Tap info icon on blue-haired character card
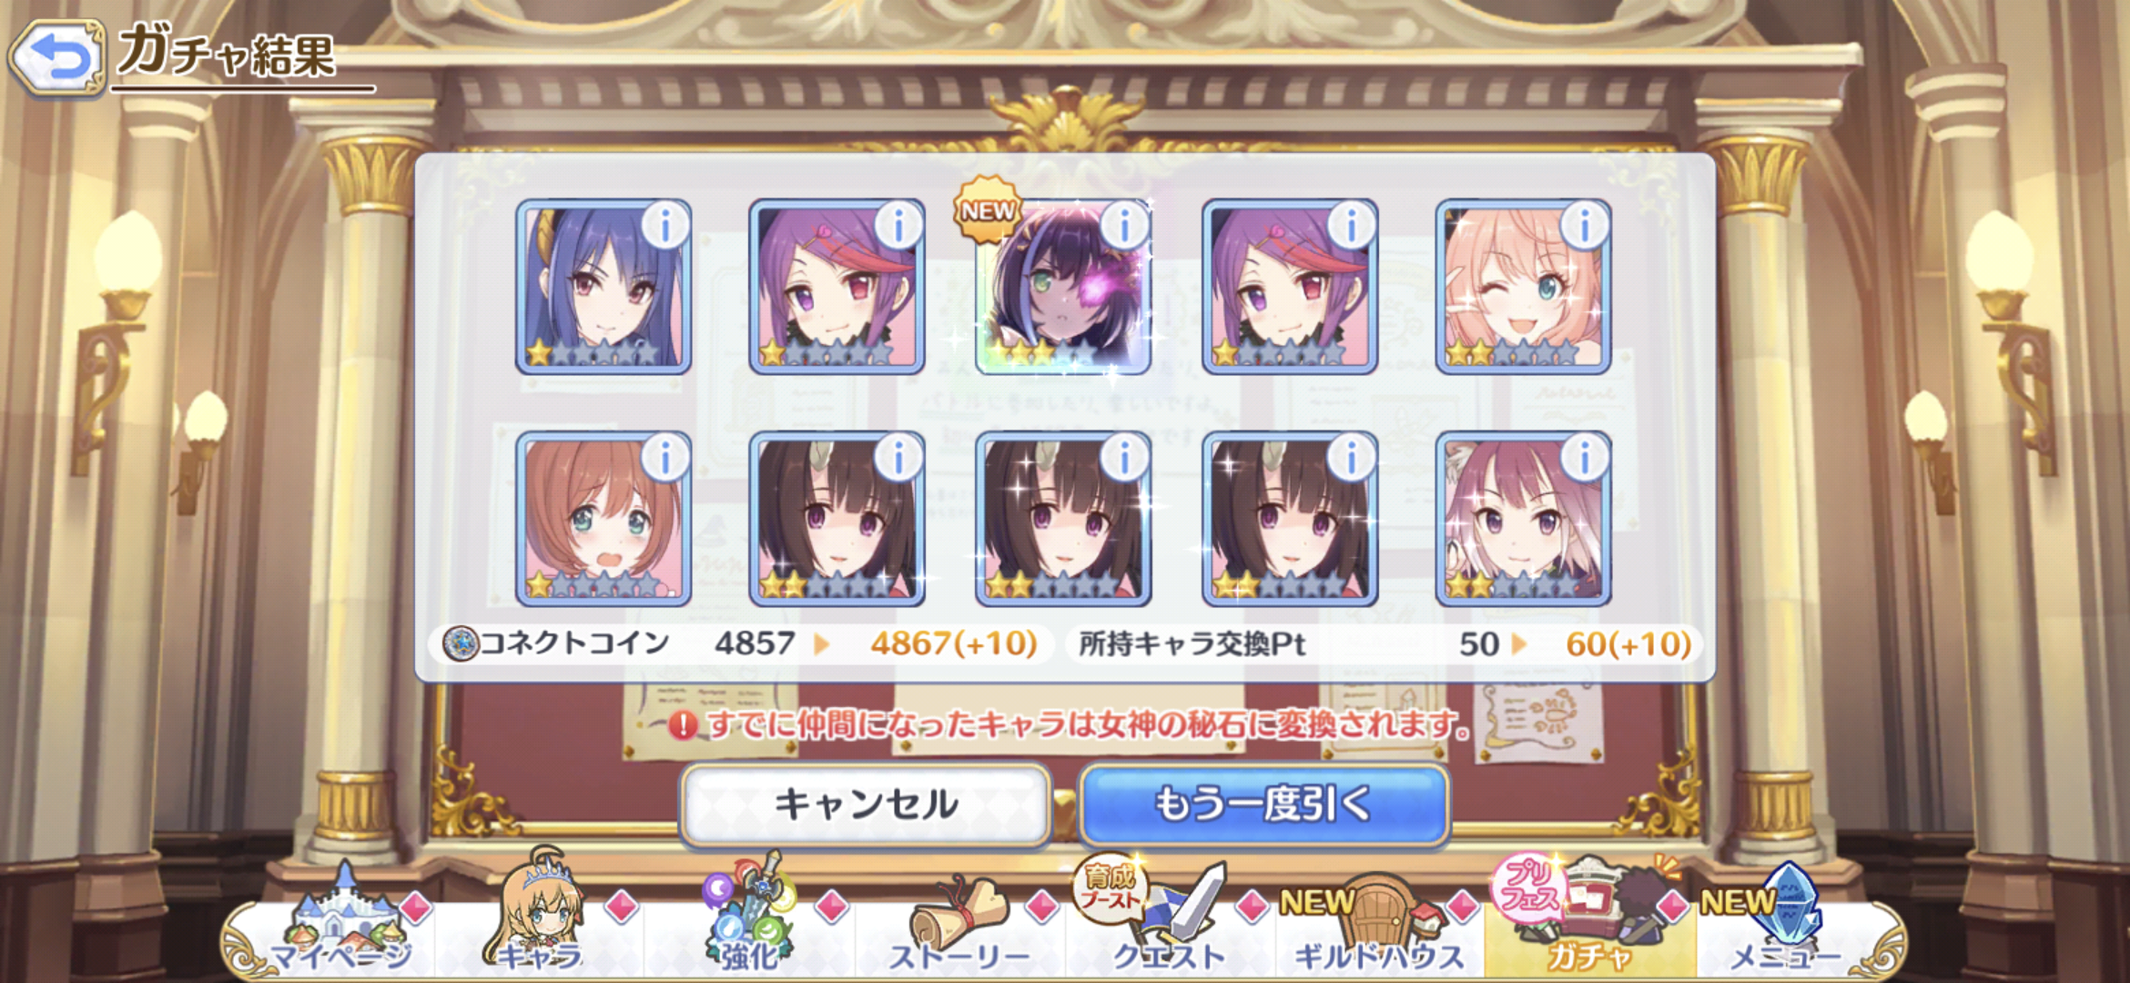 [665, 225]
